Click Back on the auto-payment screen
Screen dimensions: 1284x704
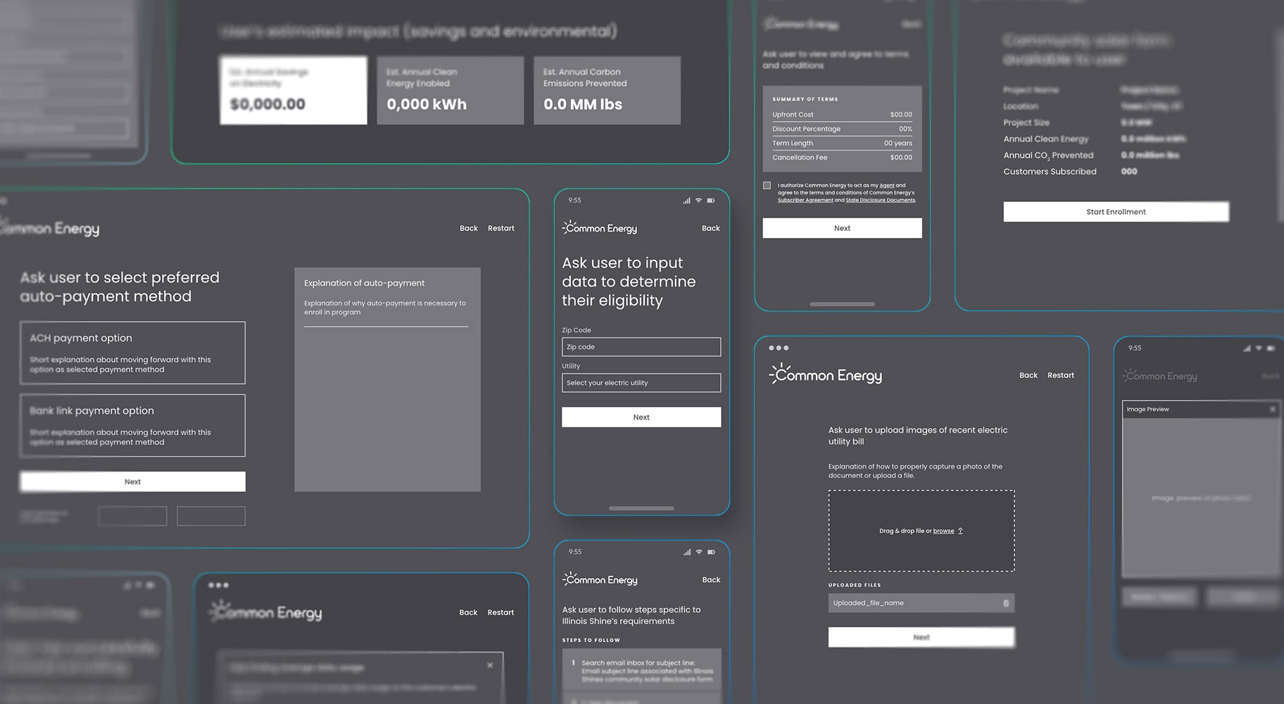[x=468, y=228]
